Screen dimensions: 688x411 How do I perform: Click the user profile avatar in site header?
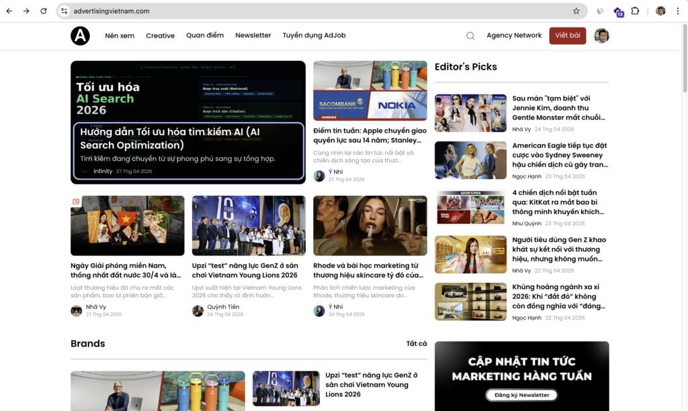pos(601,36)
